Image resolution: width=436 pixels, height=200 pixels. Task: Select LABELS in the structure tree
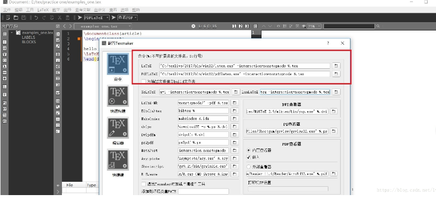tap(29, 37)
